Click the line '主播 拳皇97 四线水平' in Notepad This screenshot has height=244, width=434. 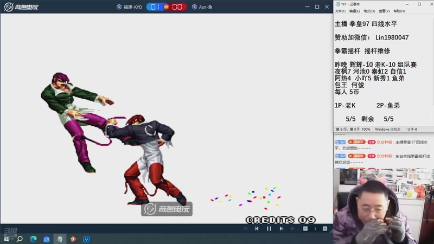tap(366, 24)
